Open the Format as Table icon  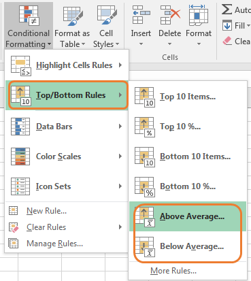coord(73,15)
